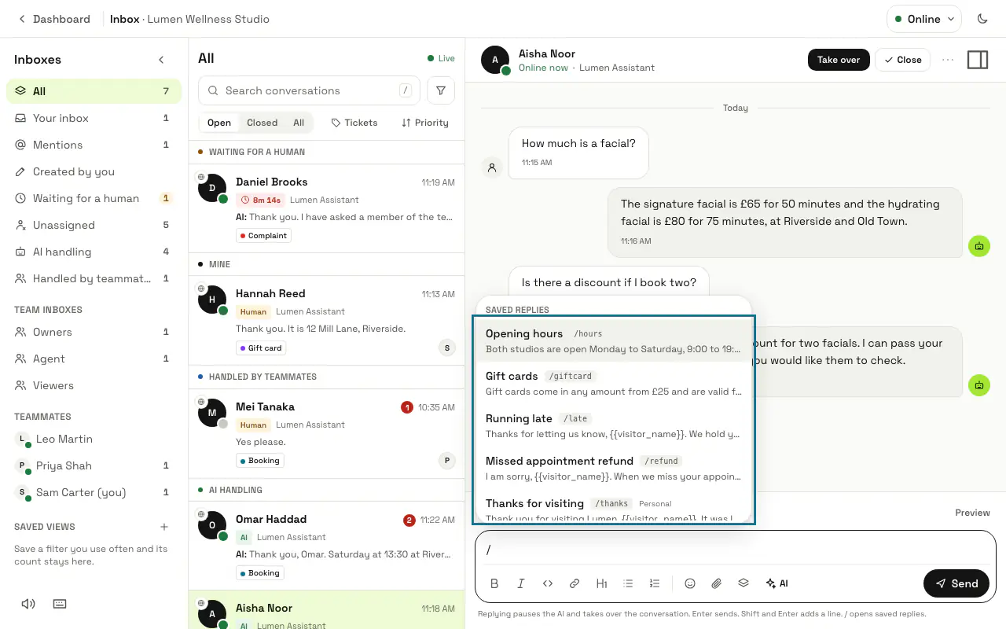Open saved replies layers icon

[743, 583]
